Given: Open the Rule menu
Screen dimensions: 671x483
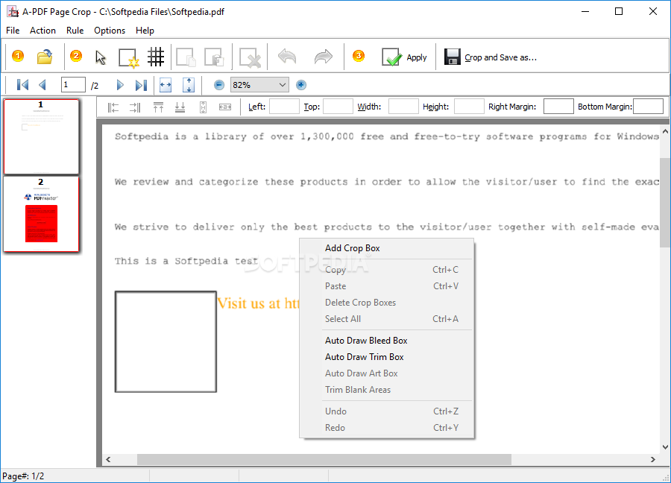Looking at the screenshot, I should coord(75,31).
